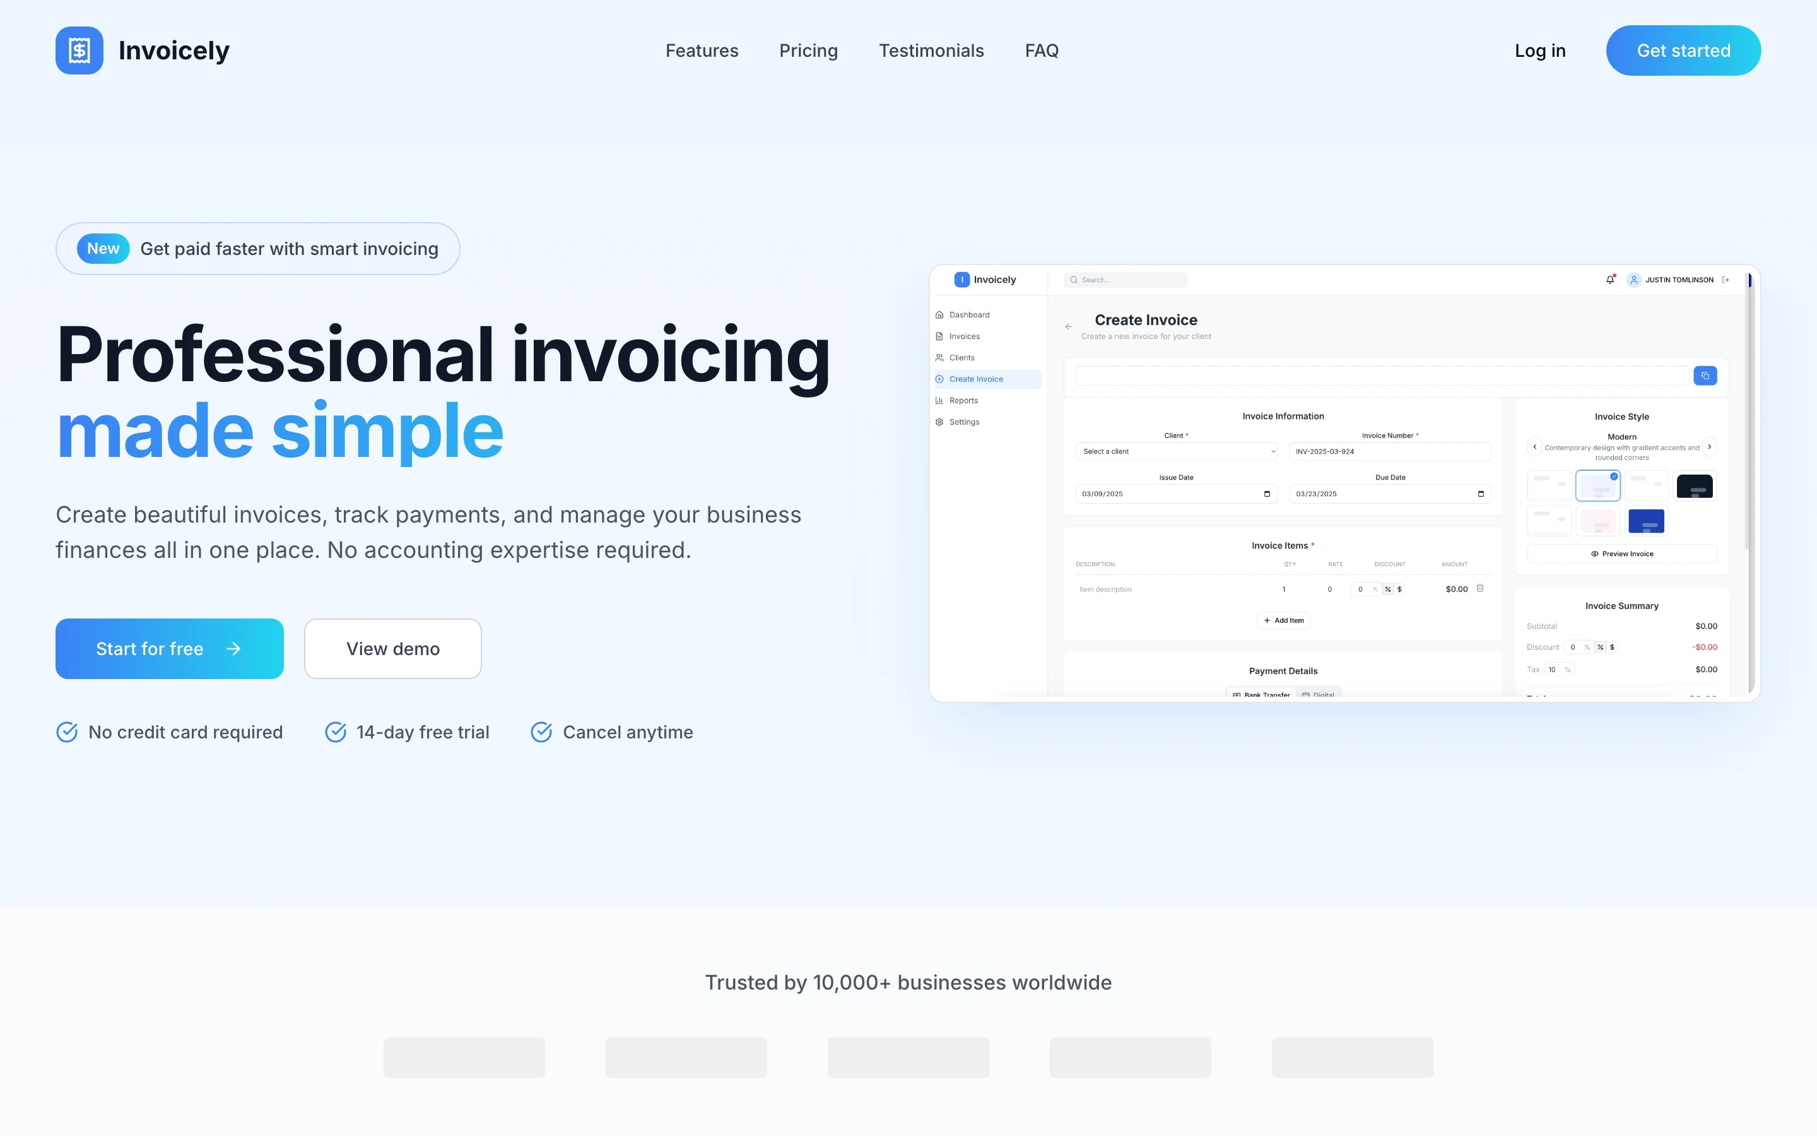The width and height of the screenshot is (1817, 1136).
Task: Open the Testimonials nav link
Action: (x=931, y=50)
